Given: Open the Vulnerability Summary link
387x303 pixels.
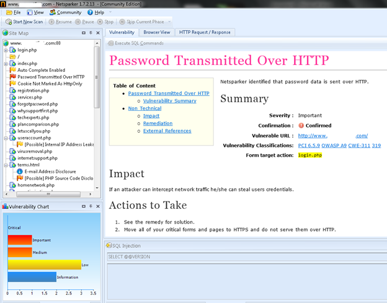Looking at the screenshot, I should click(x=169, y=101).
